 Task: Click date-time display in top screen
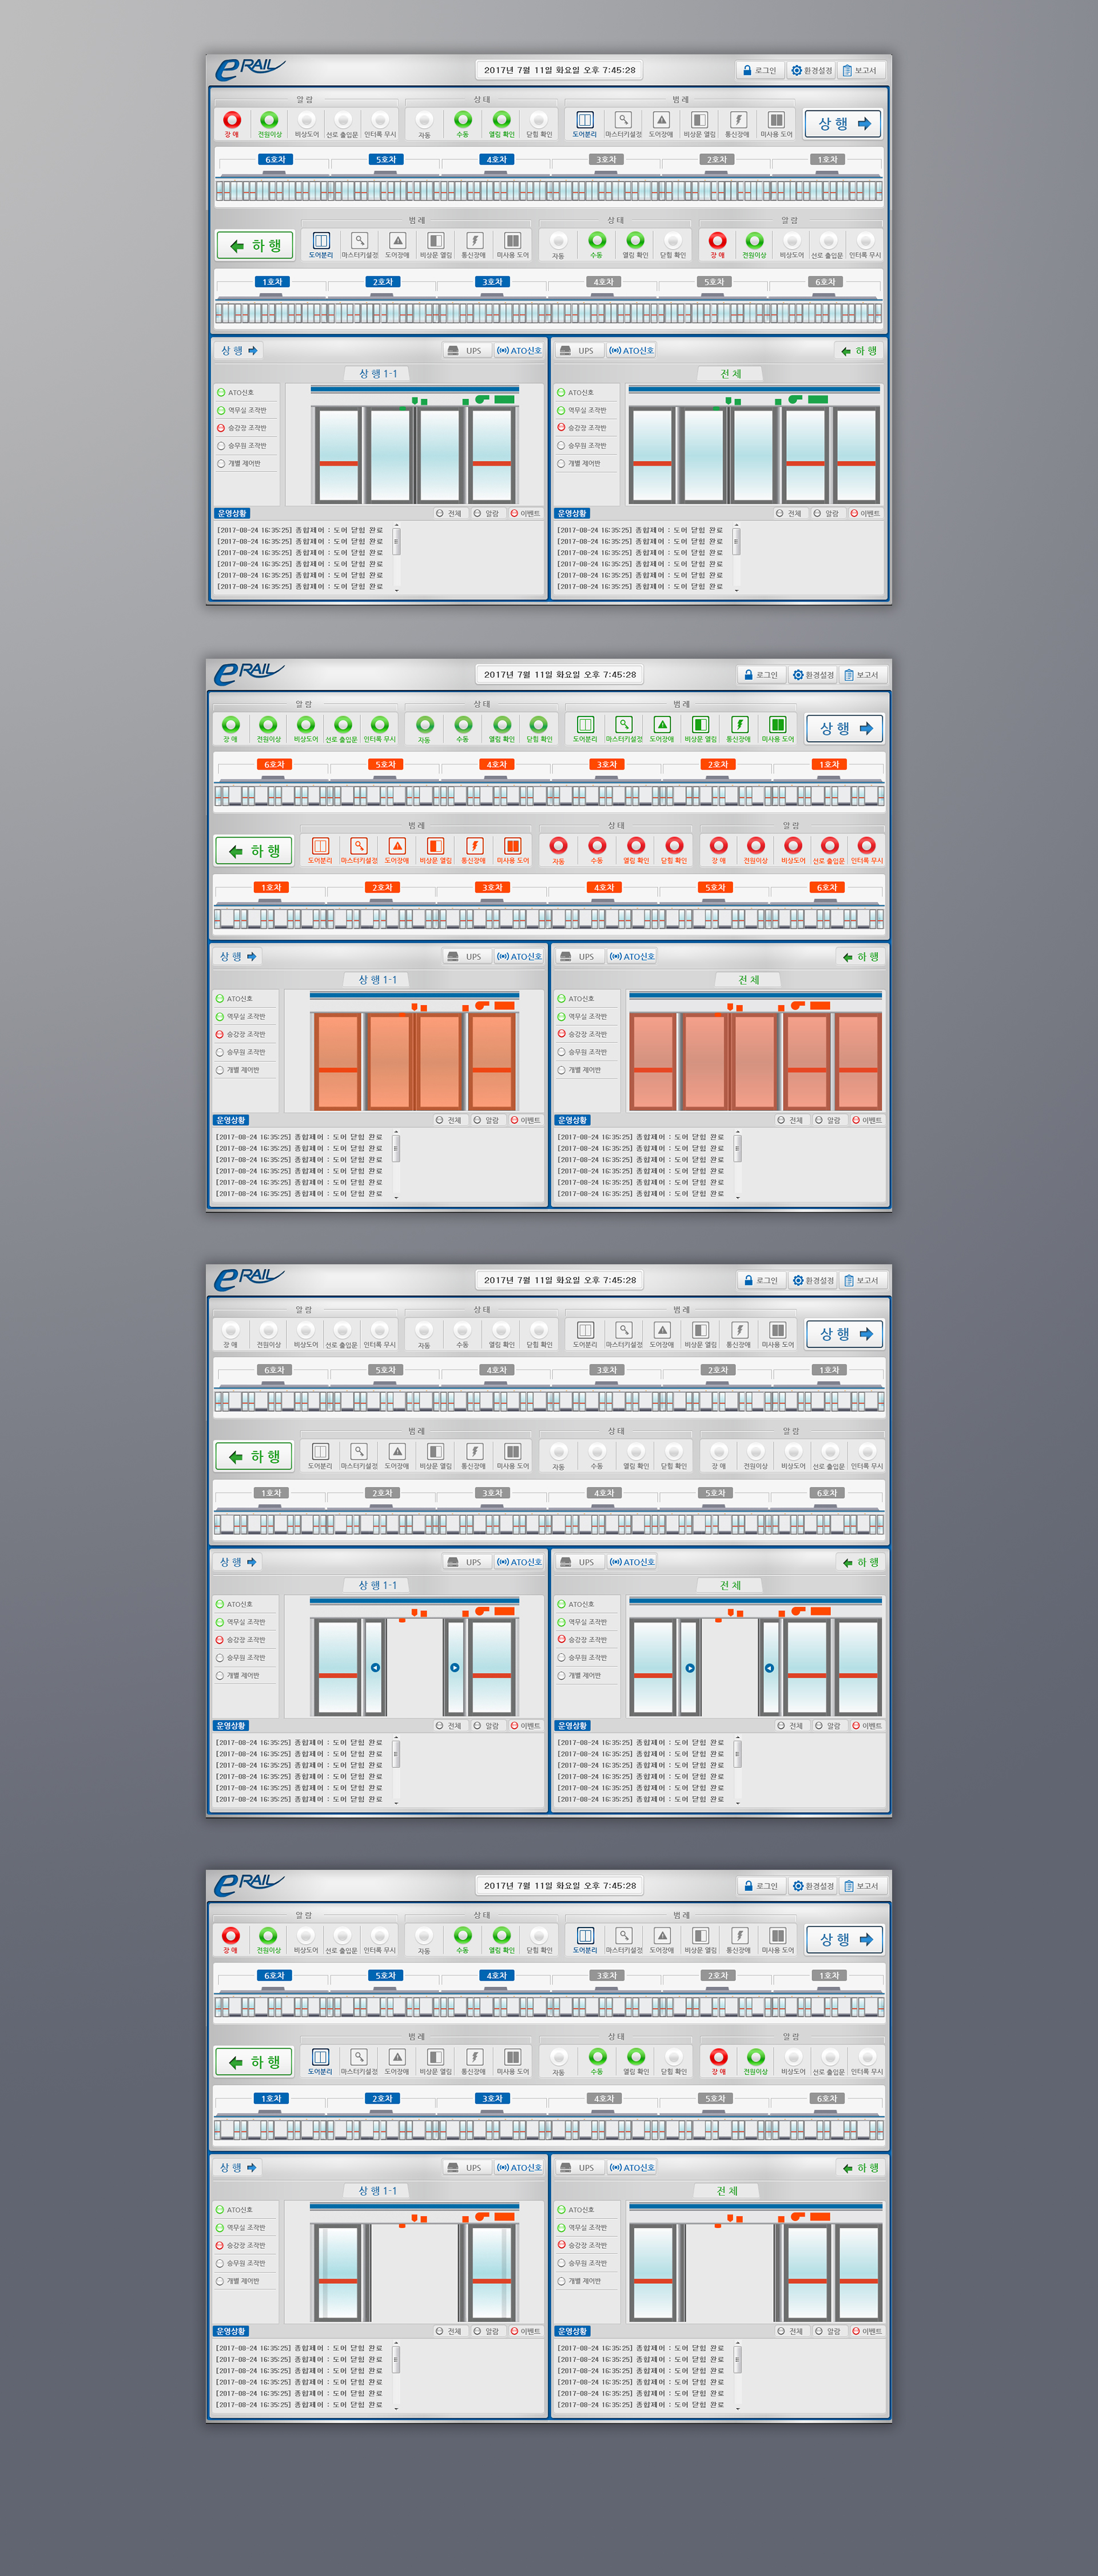point(560,70)
